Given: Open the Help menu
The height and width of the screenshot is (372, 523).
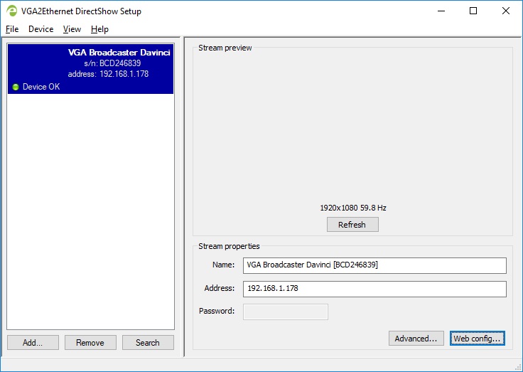Looking at the screenshot, I should (99, 29).
